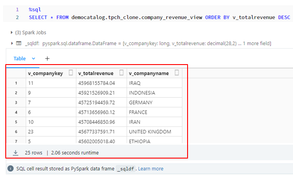Open the Table tab dropdown chevron

click(33, 58)
